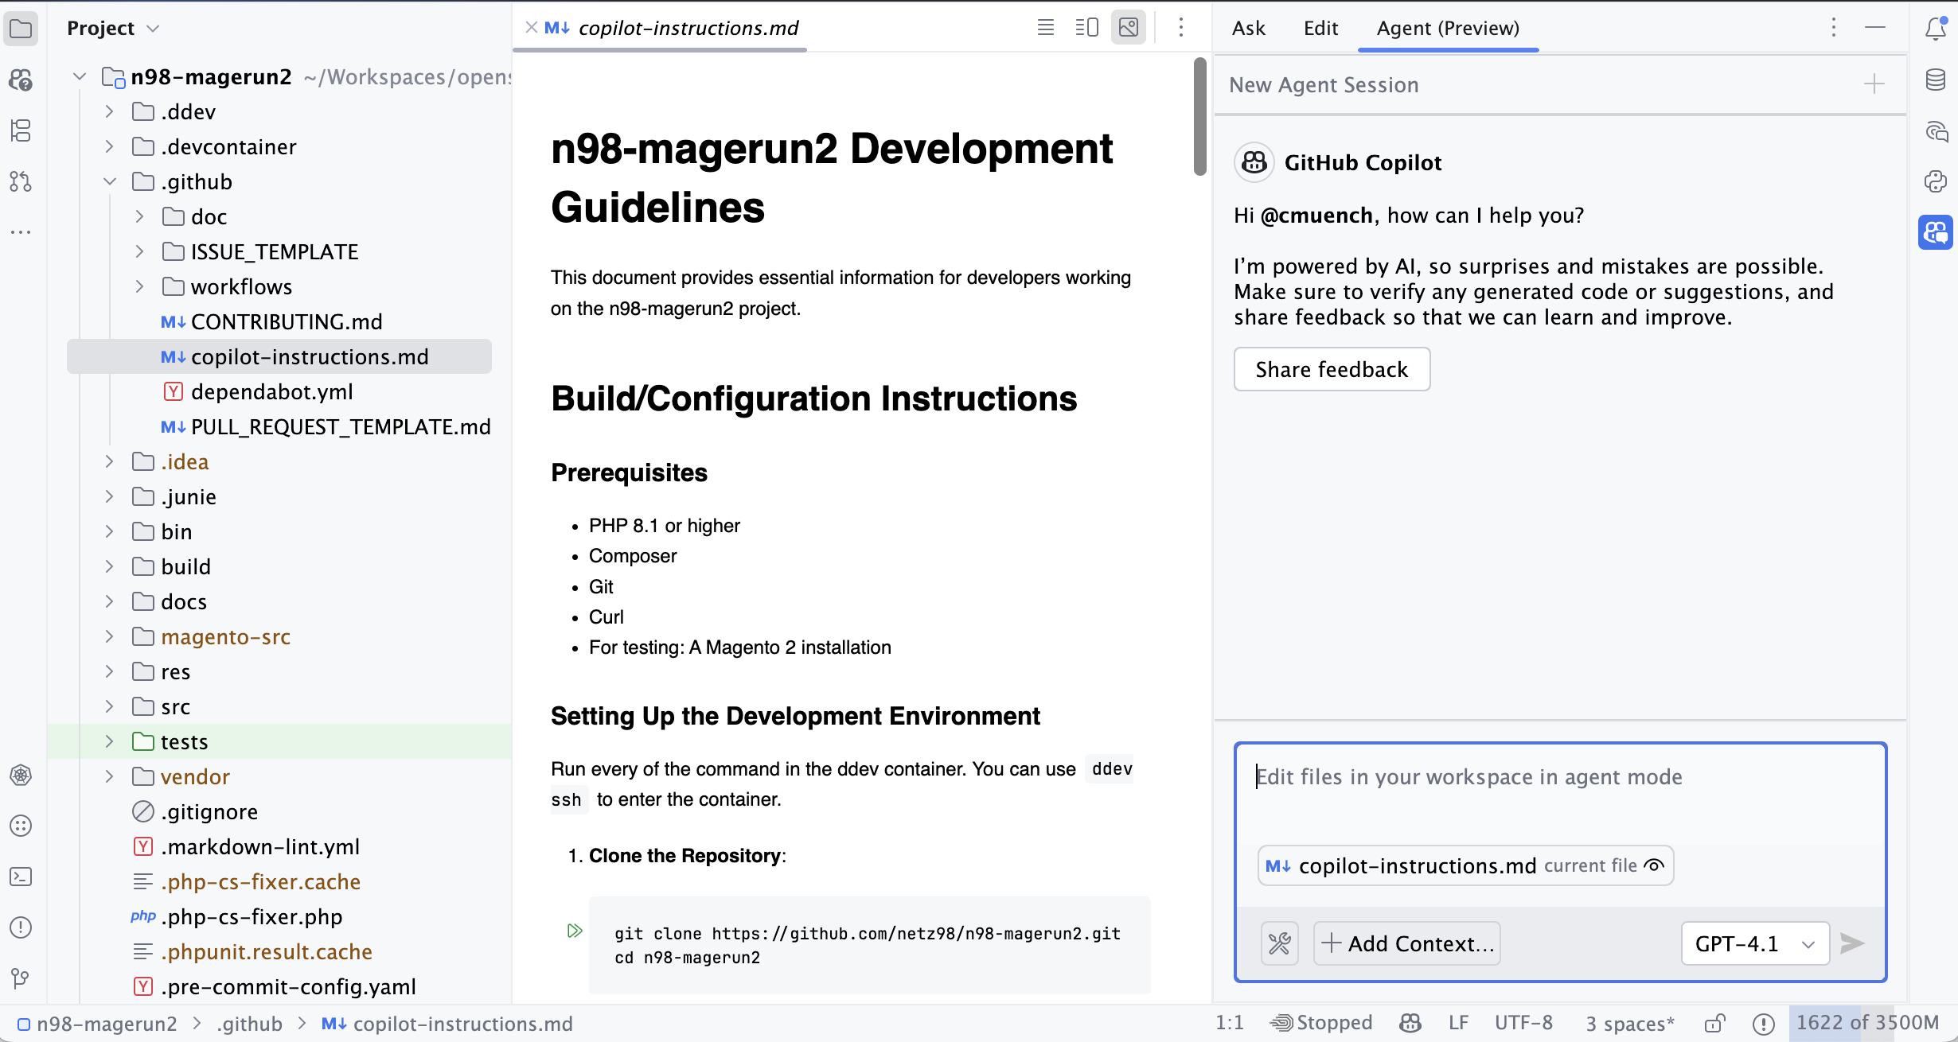Show more tool windows ellipsis in left sidebar
This screenshot has height=1042, width=1958.
coord(21,232)
